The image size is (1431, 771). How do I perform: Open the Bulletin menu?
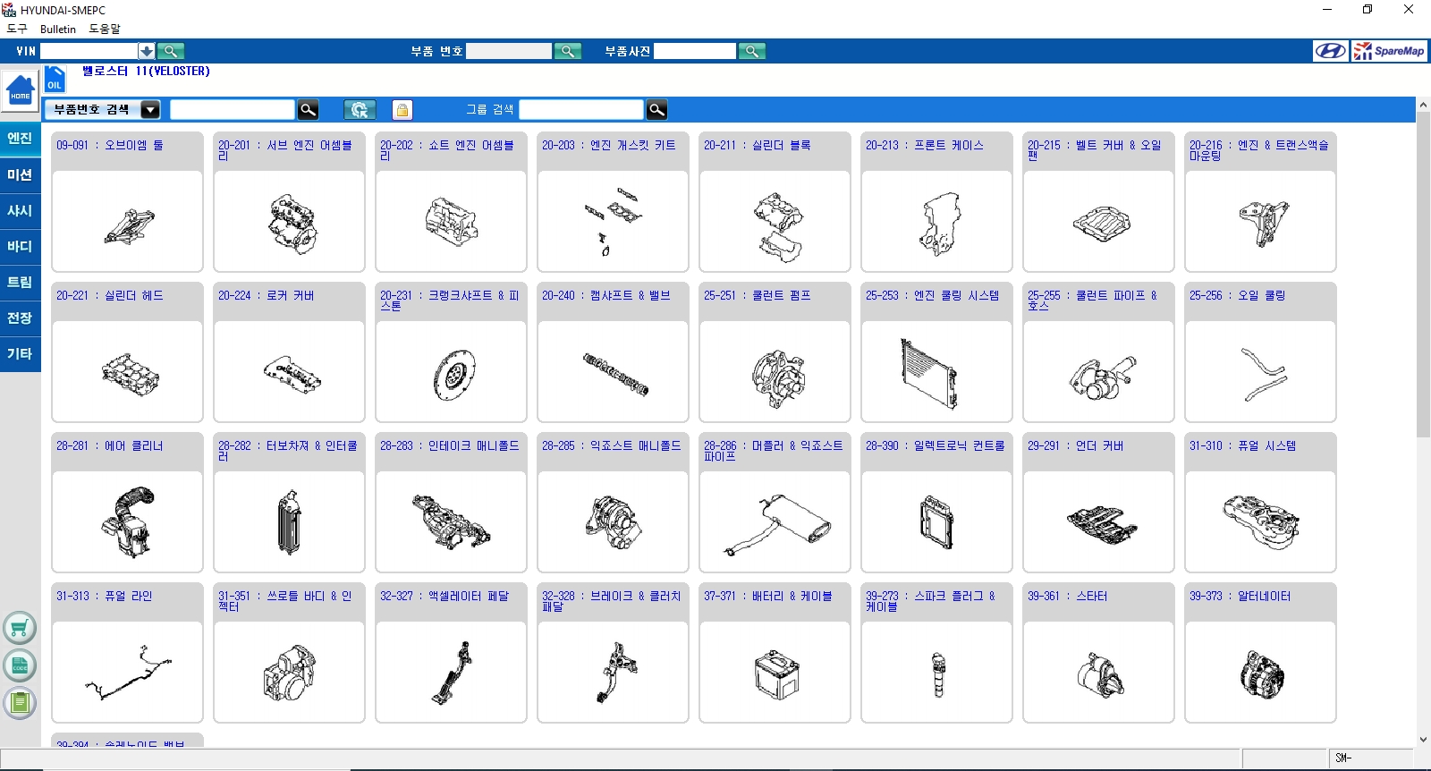pos(58,29)
